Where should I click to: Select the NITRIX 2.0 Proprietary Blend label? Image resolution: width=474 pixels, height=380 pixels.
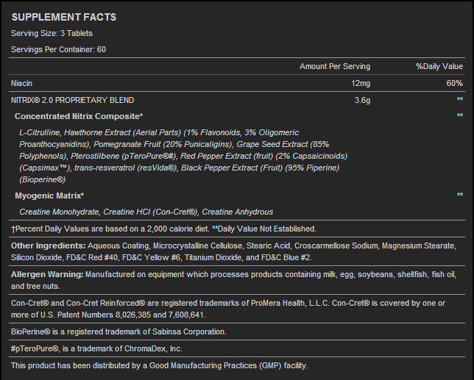pyautogui.click(x=72, y=99)
